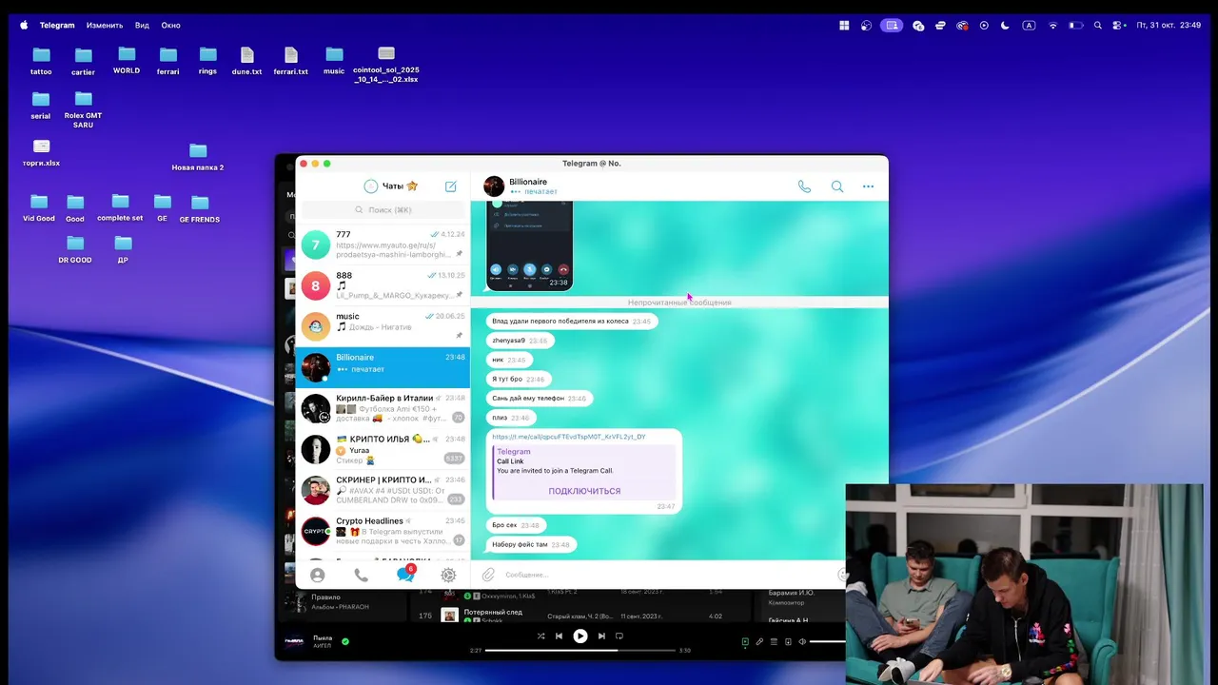Click the Spotify play button
Screen dimensions: 1218x685
pos(580,636)
